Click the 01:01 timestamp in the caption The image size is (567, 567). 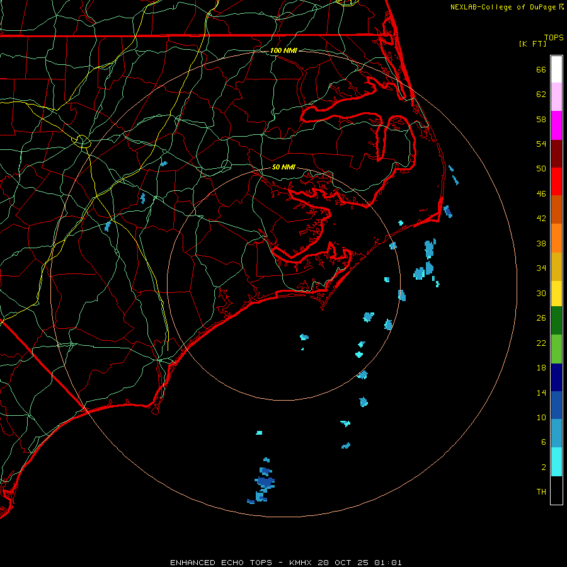coord(388,563)
